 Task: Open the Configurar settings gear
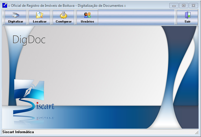[x=63, y=17]
